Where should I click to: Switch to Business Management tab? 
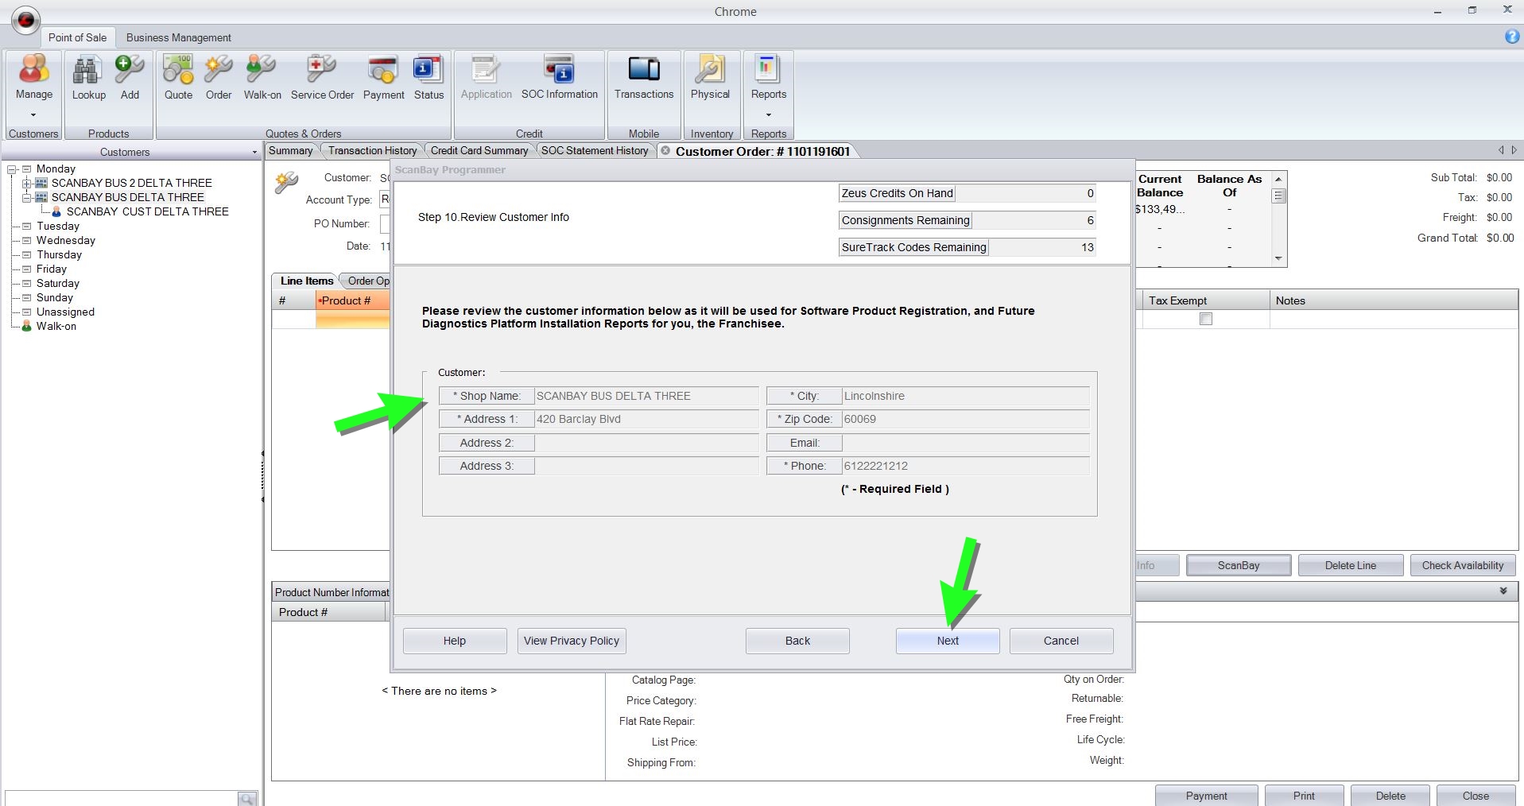coord(178,37)
